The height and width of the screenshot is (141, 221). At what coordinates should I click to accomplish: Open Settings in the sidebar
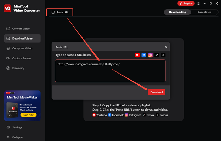coord(22,127)
